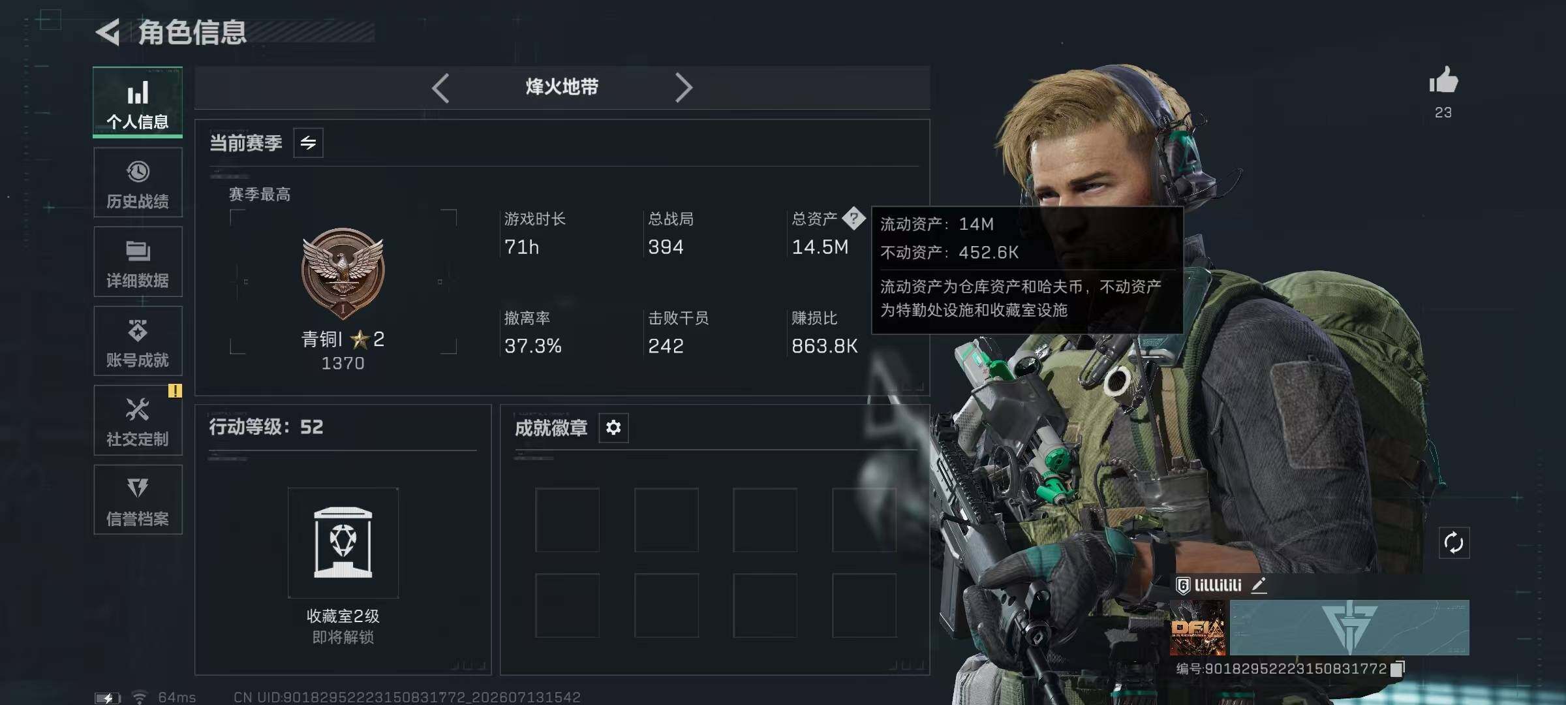Image resolution: width=1566 pixels, height=705 pixels.
Task: Open 社交定制 with the alert badge
Action: [x=138, y=420]
